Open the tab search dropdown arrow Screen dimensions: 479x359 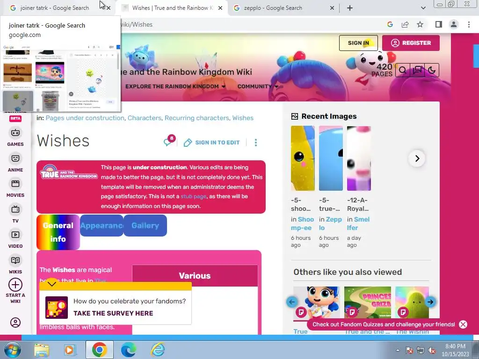423,8
